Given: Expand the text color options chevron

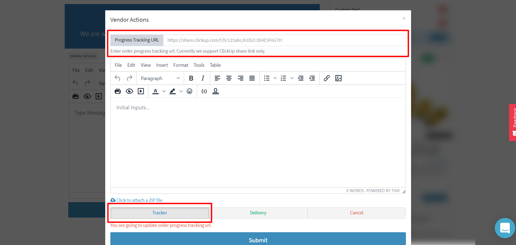Looking at the screenshot, I should click(164, 91).
